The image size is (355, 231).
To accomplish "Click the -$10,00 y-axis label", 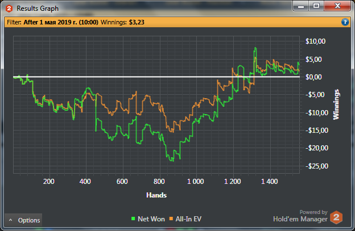I will click(317, 113).
